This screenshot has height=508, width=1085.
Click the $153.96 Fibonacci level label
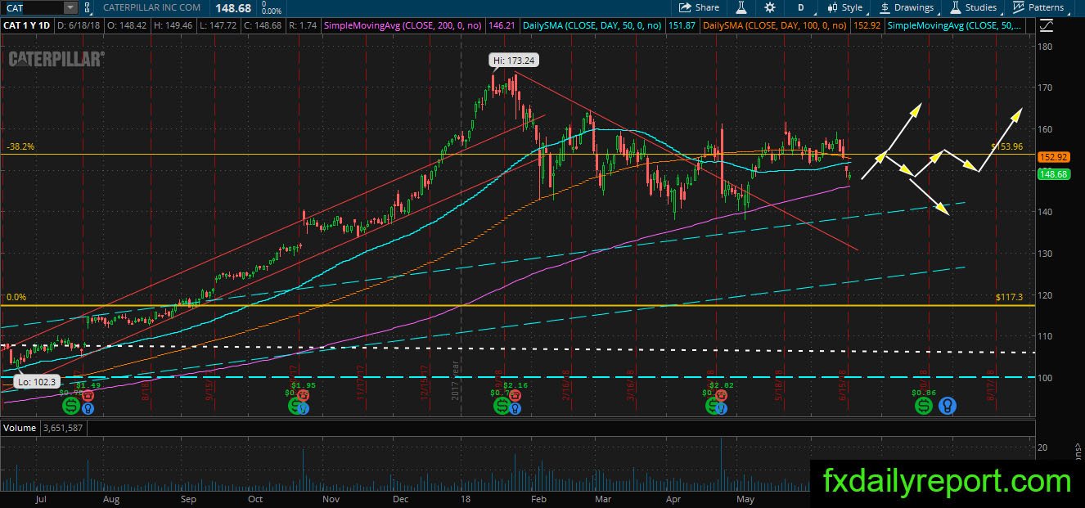1007,147
